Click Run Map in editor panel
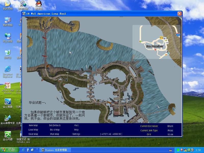This screenshot has width=204, height=153. click(55, 134)
